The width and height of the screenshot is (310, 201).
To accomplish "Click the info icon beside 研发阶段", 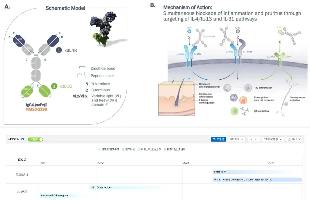I will (23, 139).
